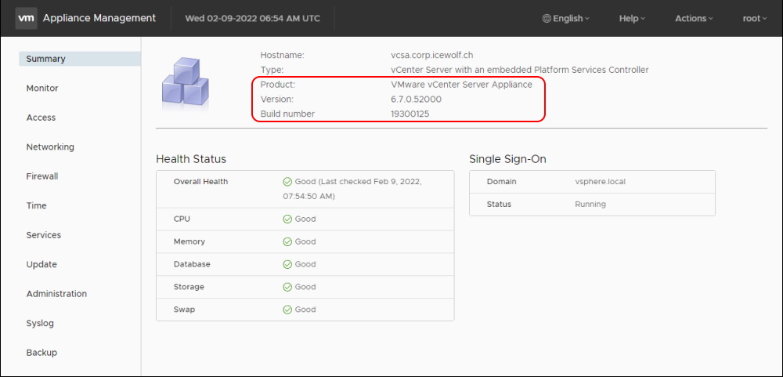783x377 pixels.
Task: Click the Type: label
Action: coord(272,70)
